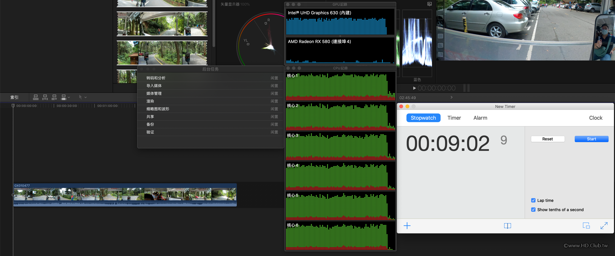This screenshot has height=256, width=615.
Task: Click the 缩略图和波形 background task row
Action: pyautogui.click(x=211, y=109)
